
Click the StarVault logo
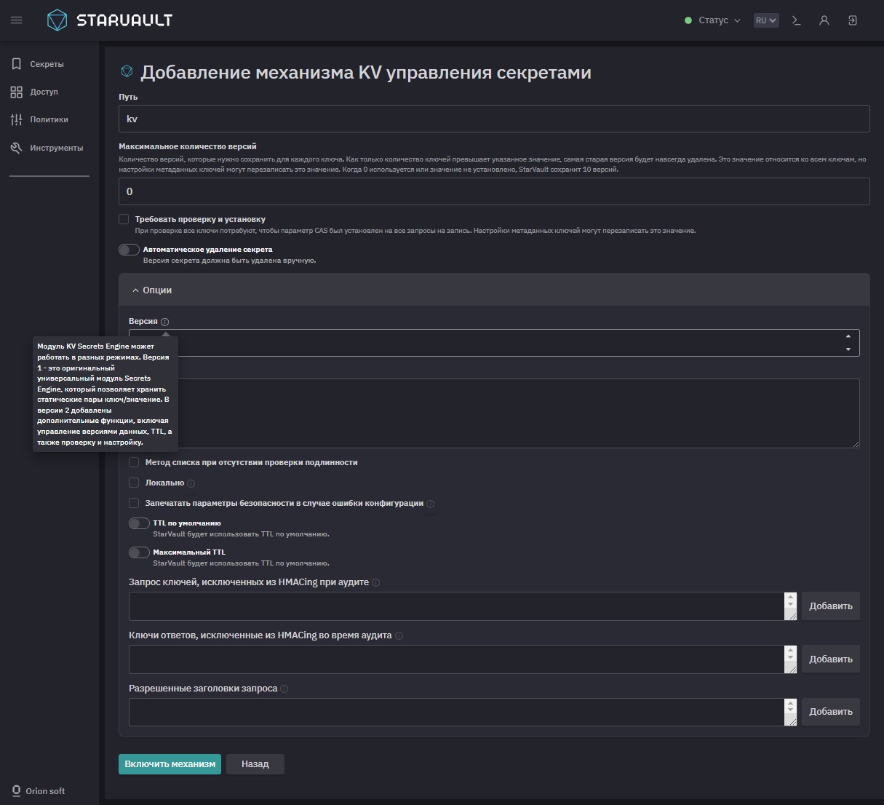coord(110,20)
